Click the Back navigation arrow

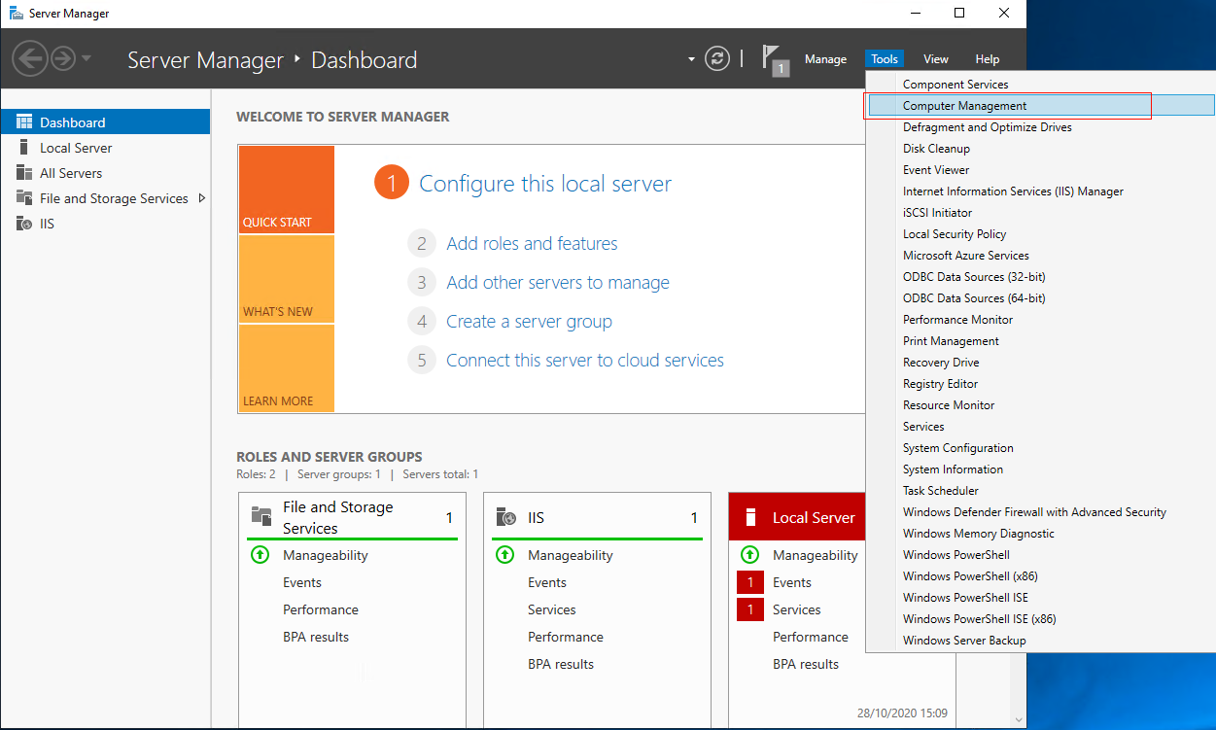29,59
